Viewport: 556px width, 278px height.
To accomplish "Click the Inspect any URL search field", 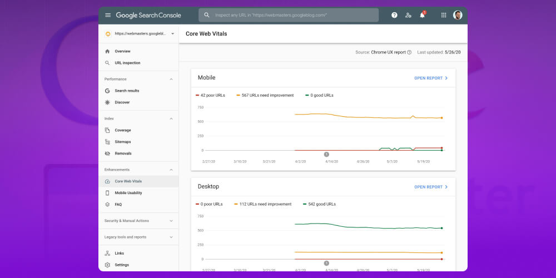I will coord(288,15).
